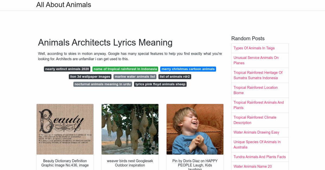Open the 'list of animals rdr2' tag
The image size is (325, 170).
coord(175,77)
